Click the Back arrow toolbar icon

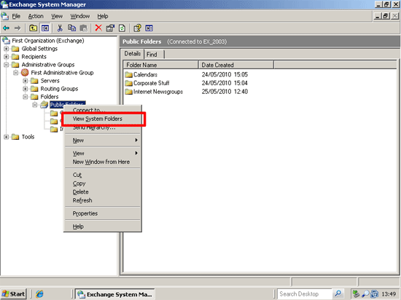point(6,28)
